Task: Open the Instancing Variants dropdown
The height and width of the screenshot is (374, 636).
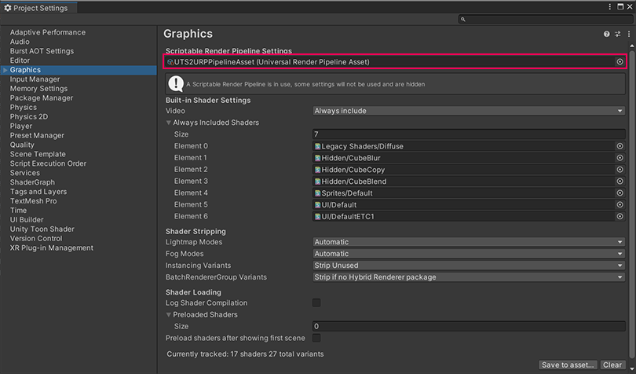Action: (x=469, y=266)
